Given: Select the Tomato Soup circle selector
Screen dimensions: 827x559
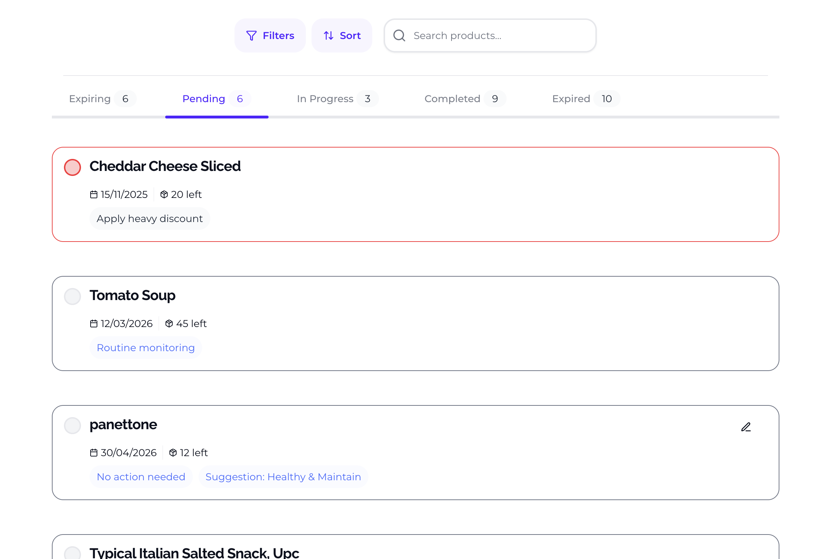Looking at the screenshot, I should [x=72, y=296].
